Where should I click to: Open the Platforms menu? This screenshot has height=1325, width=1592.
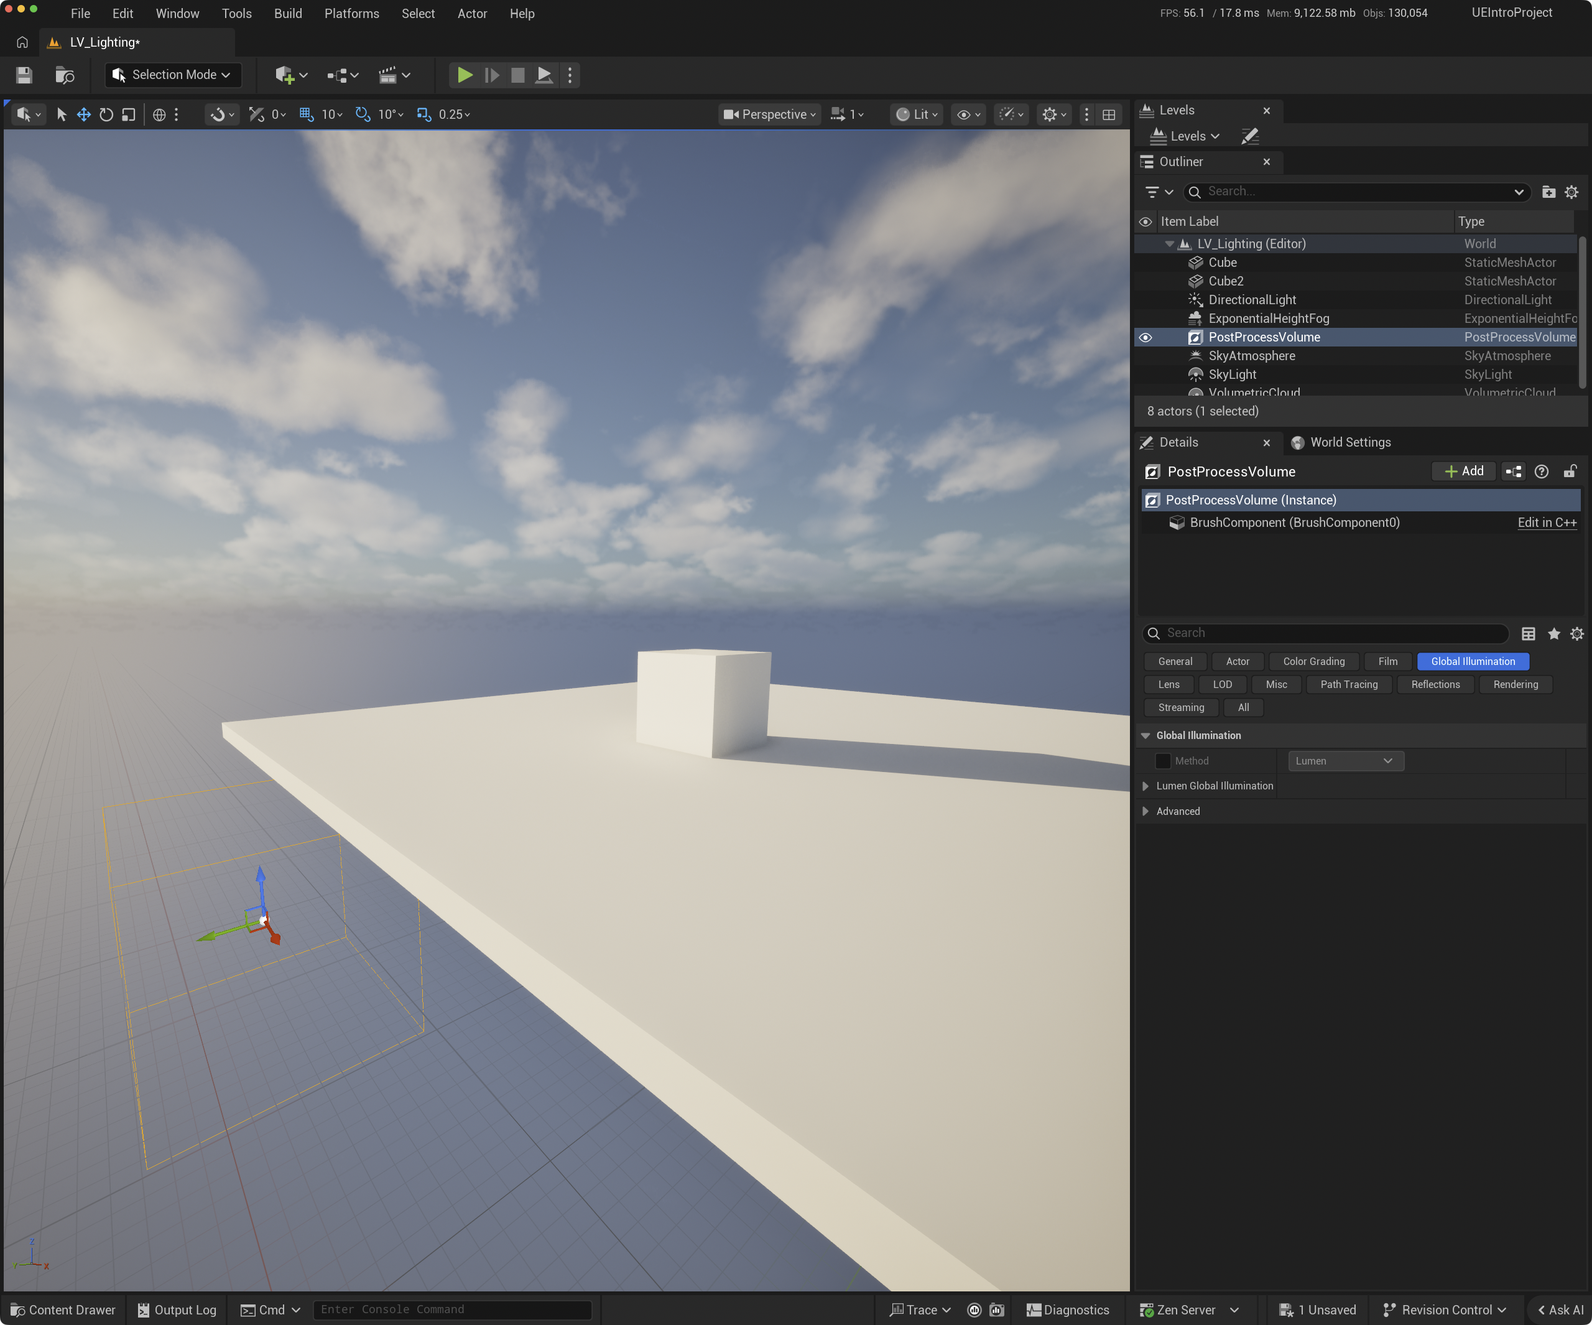point(352,14)
